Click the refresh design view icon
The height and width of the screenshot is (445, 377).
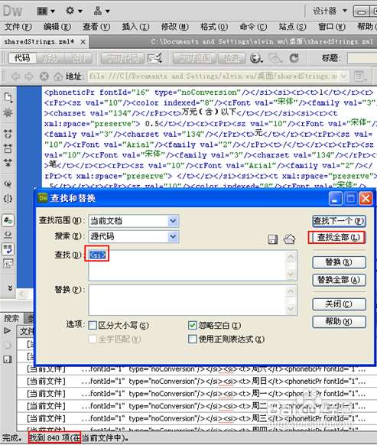click(294, 58)
